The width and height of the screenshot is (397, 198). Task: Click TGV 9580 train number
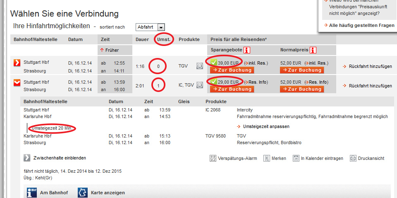point(215,136)
